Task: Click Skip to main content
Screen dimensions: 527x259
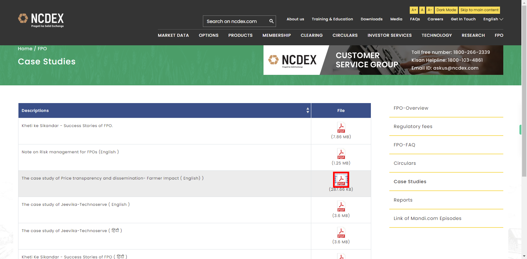Action: click(479, 10)
